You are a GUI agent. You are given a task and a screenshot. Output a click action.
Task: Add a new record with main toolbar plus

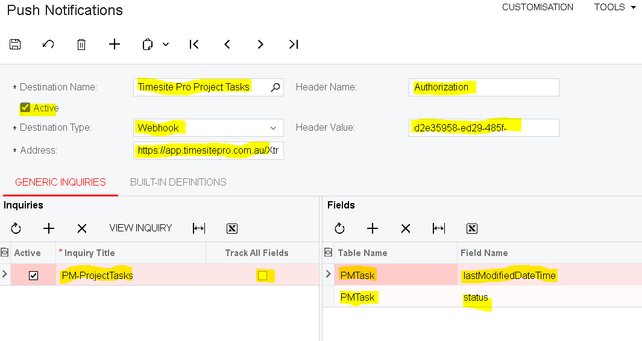point(115,44)
